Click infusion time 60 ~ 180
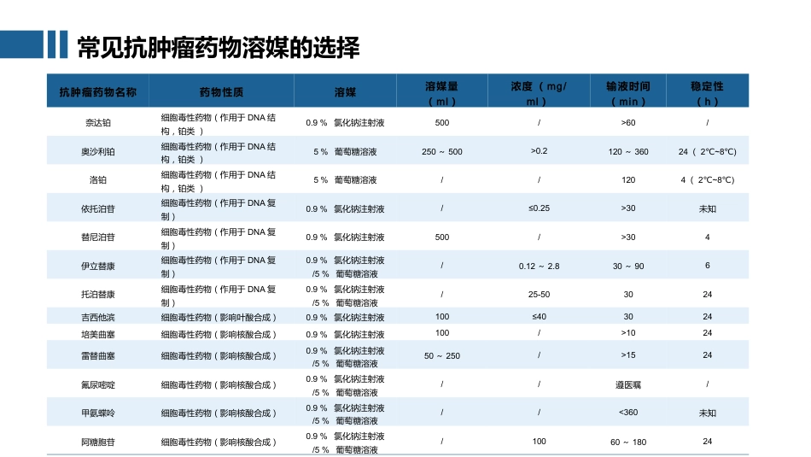 [x=628, y=442]
